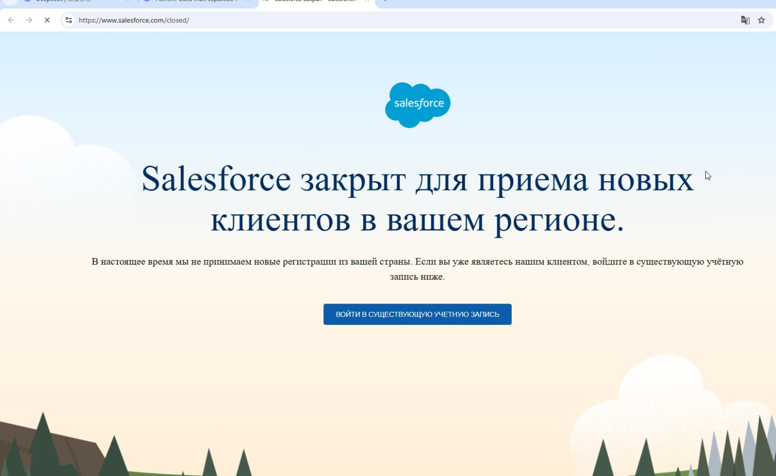Open the tab search dropdown at top-left

(10, 2)
